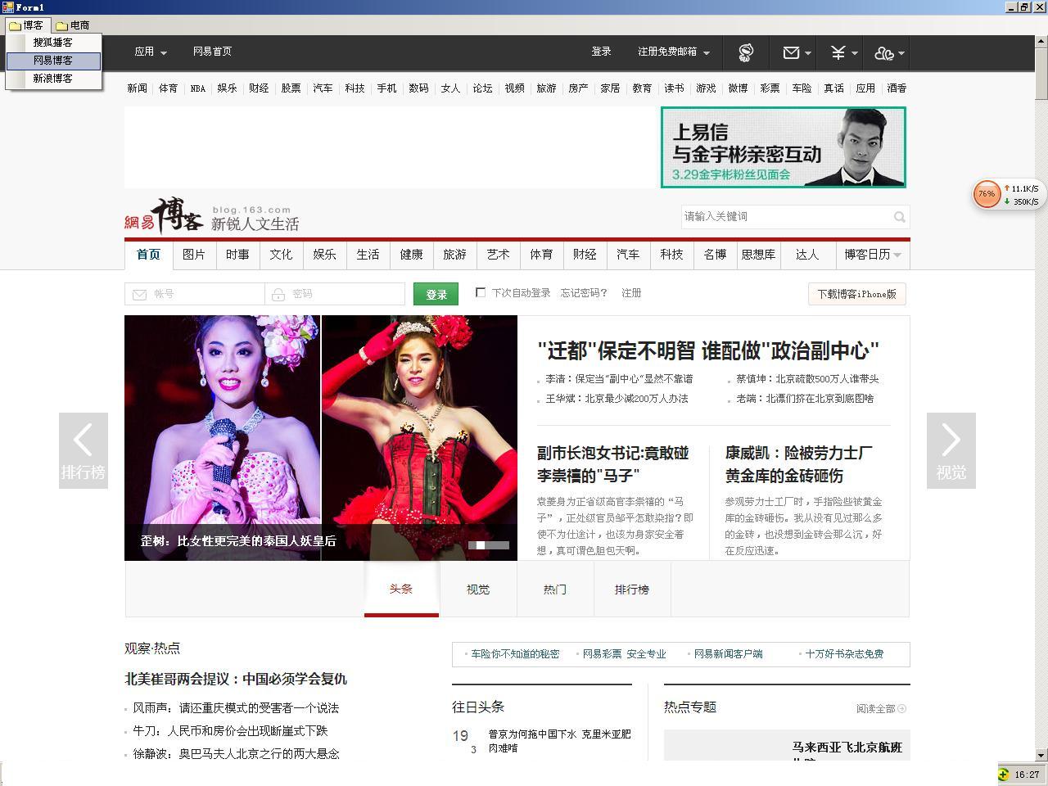This screenshot has height=786, width=1048.
Task: Open 网易新闻客户端 link
Action: [x=728, y=654]
